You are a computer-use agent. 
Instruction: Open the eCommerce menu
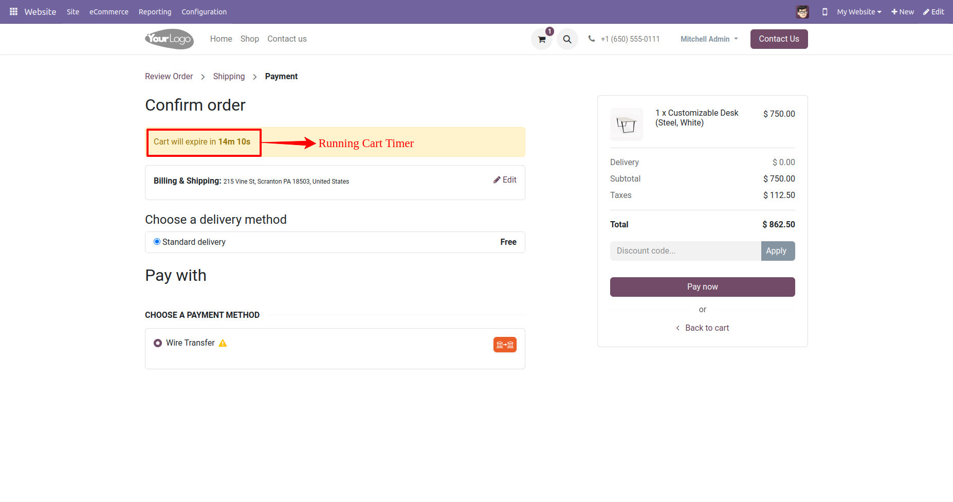[109, 12]
